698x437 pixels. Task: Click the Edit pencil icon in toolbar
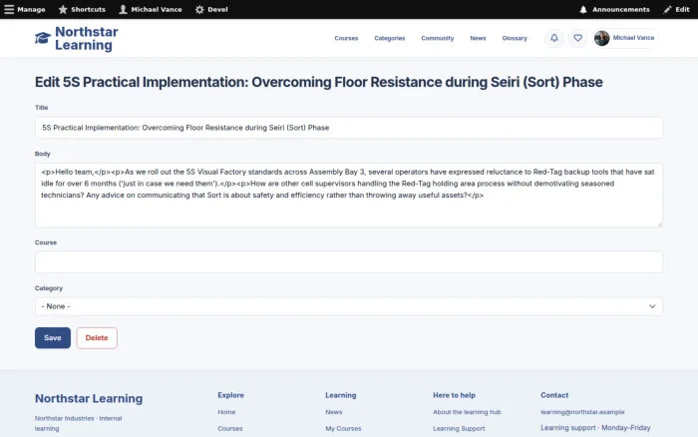[x=667, y=9]
